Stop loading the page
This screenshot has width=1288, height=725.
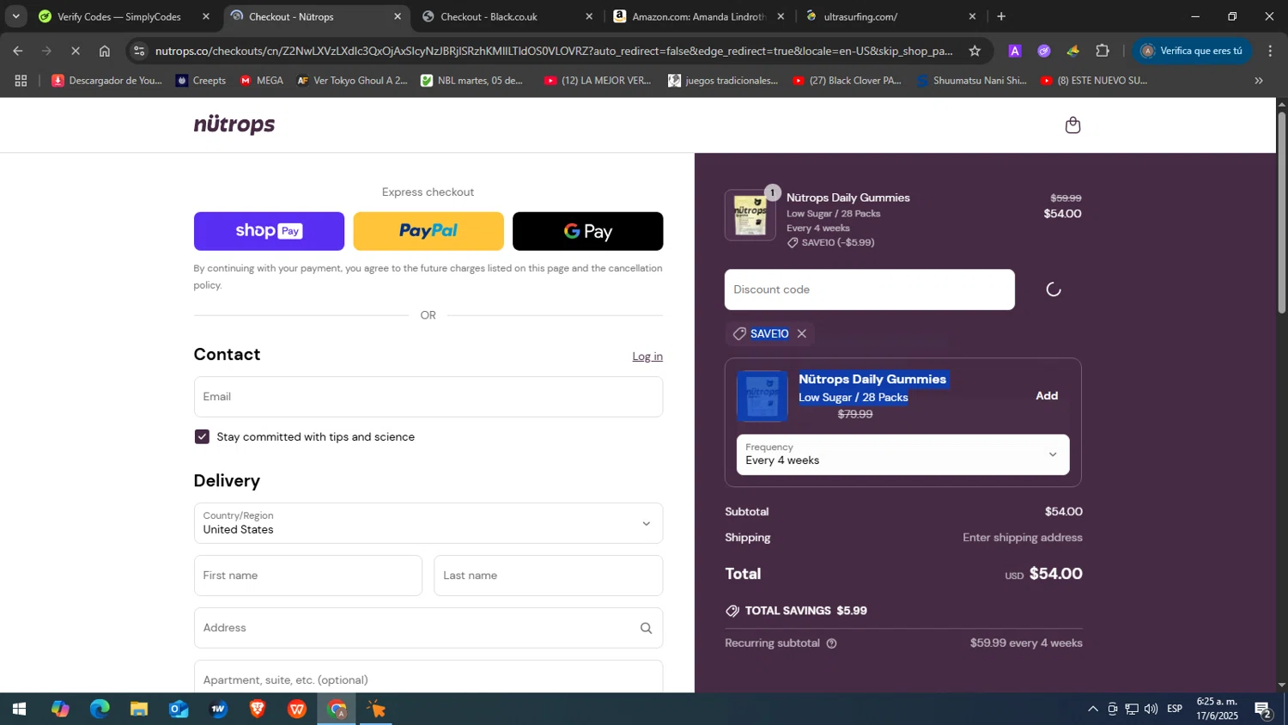(x=76, y=51)
